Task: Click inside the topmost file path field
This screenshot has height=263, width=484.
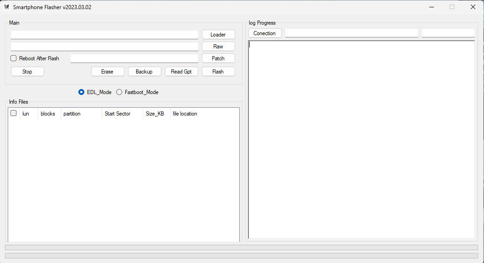Action: (104, 34)
